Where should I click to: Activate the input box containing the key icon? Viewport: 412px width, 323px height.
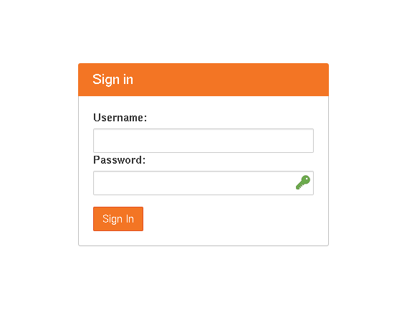(x=203, y=183)
